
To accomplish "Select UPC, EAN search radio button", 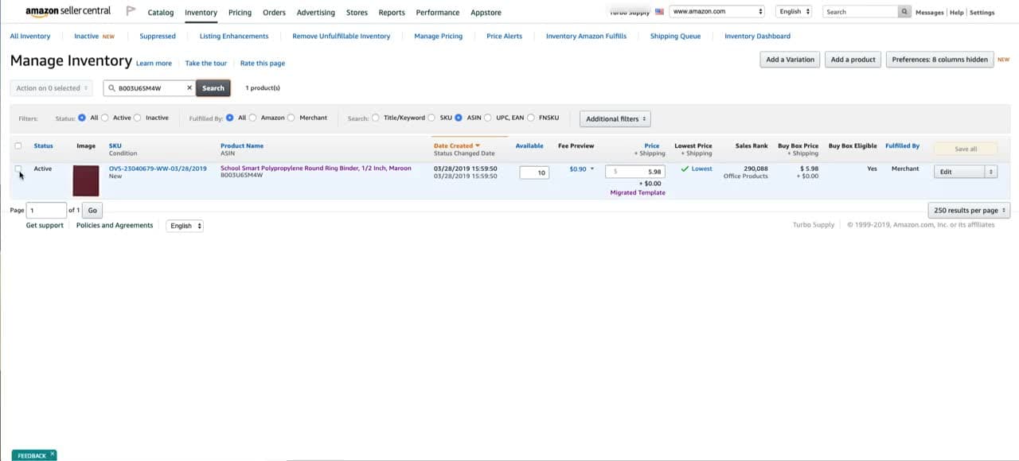I will pos(488,118).
